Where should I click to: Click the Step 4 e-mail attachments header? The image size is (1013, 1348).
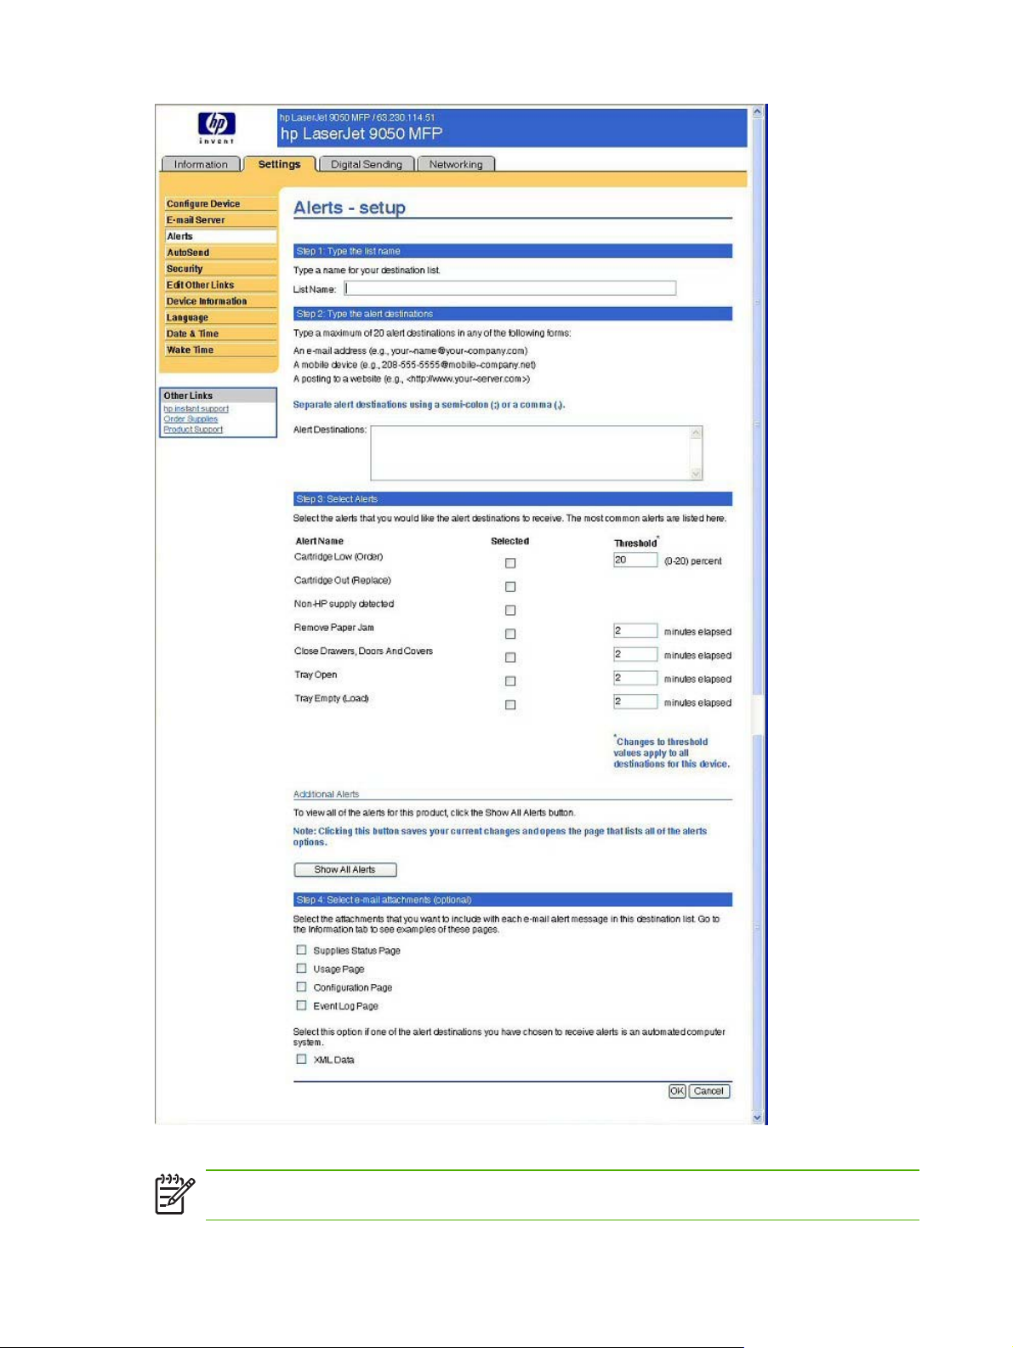click(513, 900)
